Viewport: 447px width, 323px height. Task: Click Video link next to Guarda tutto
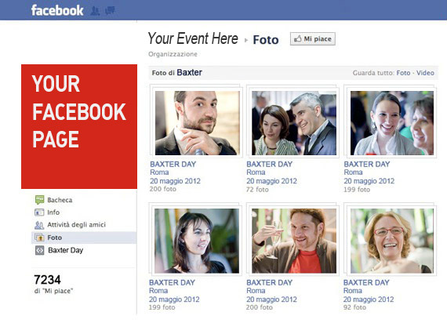tap(425, 73)
